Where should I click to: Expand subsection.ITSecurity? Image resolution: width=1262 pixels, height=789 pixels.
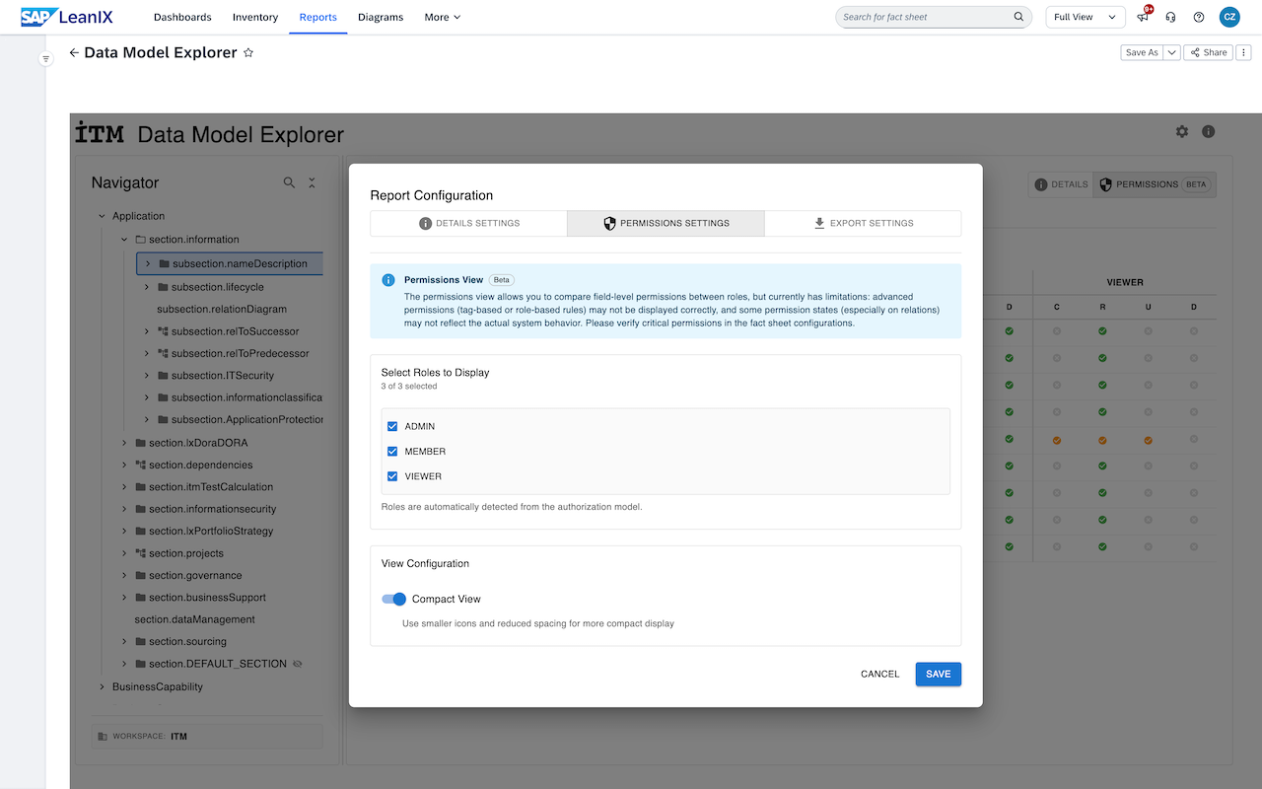click(147, 376)
